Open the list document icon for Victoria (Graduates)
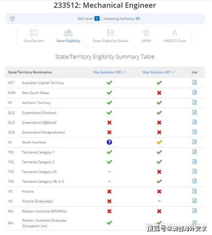Viewport: 212px width, 235px height. point(194,201)
